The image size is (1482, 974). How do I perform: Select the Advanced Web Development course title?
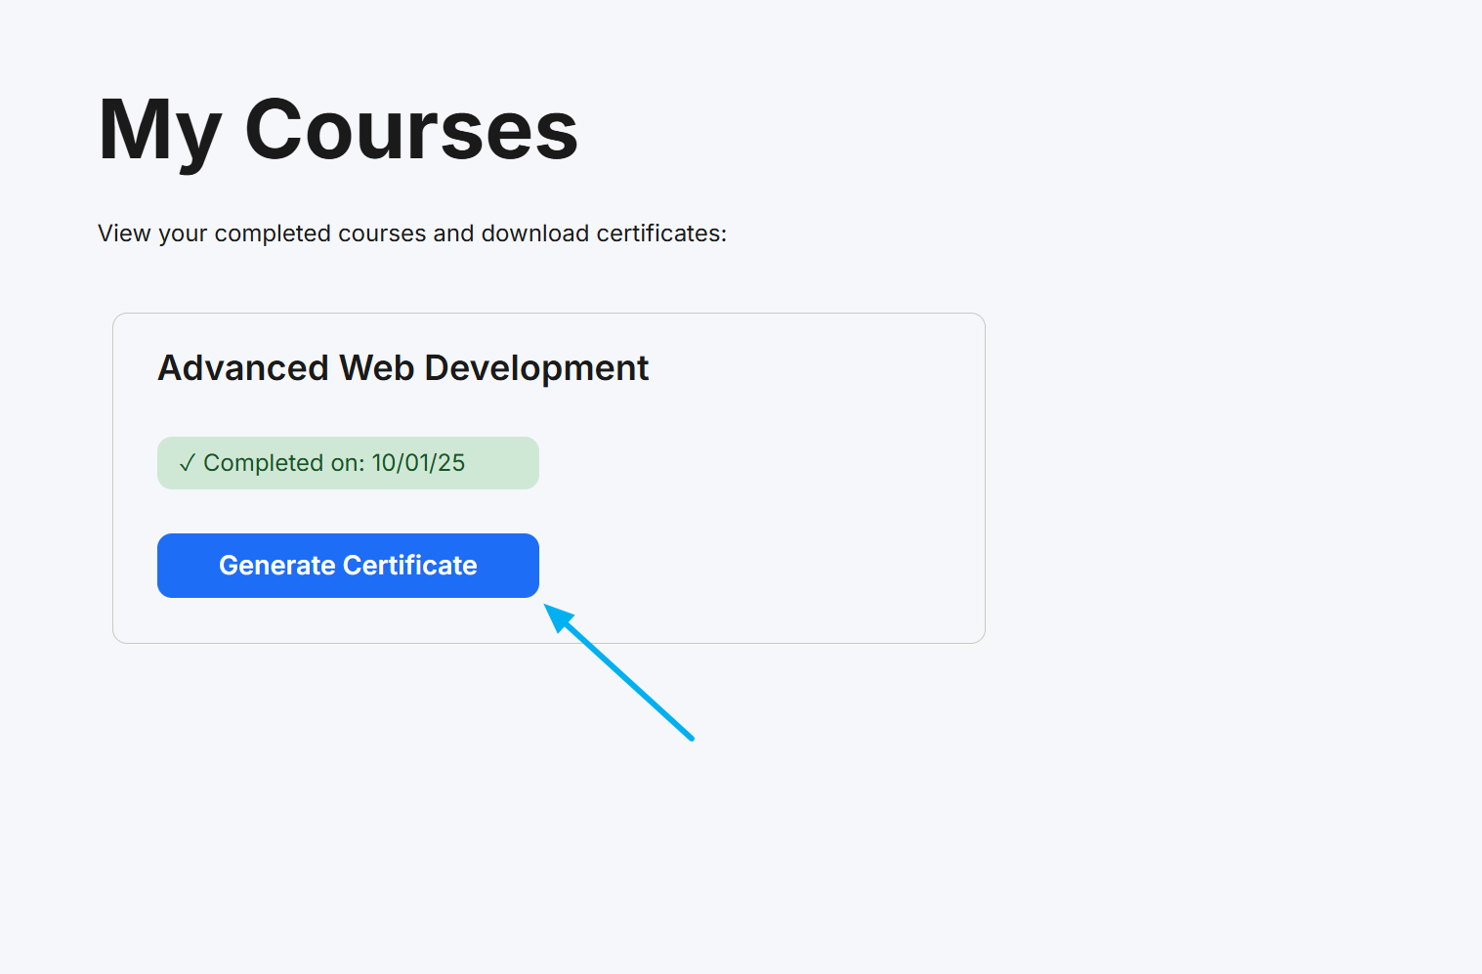click(403, 368)
